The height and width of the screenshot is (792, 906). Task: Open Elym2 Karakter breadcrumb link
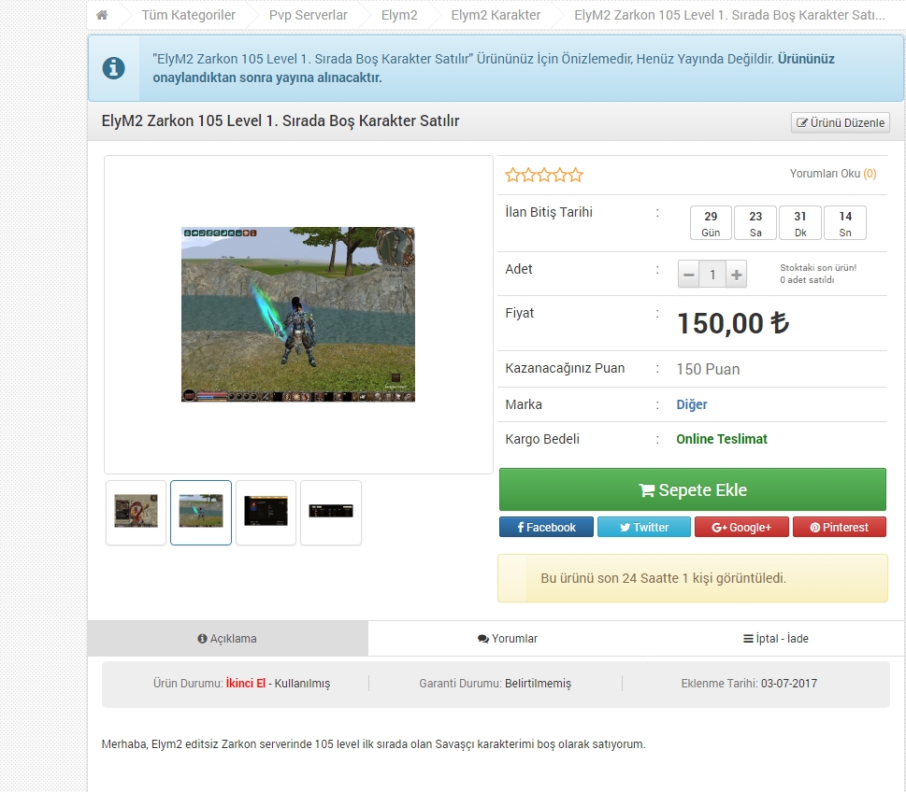click(496, 15)
